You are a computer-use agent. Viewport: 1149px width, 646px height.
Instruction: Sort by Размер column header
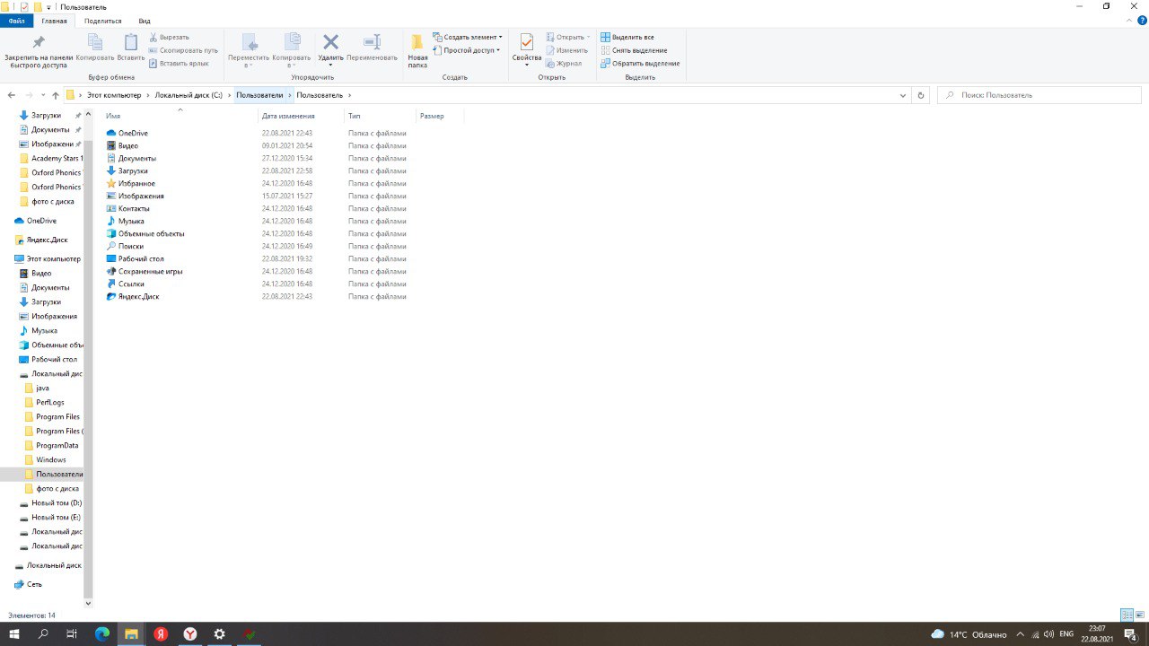point(440,116)
